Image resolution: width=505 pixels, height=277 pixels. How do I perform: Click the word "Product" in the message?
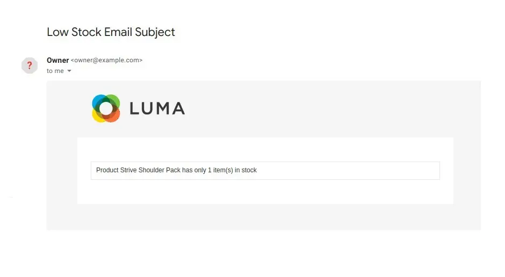(107, 170)
